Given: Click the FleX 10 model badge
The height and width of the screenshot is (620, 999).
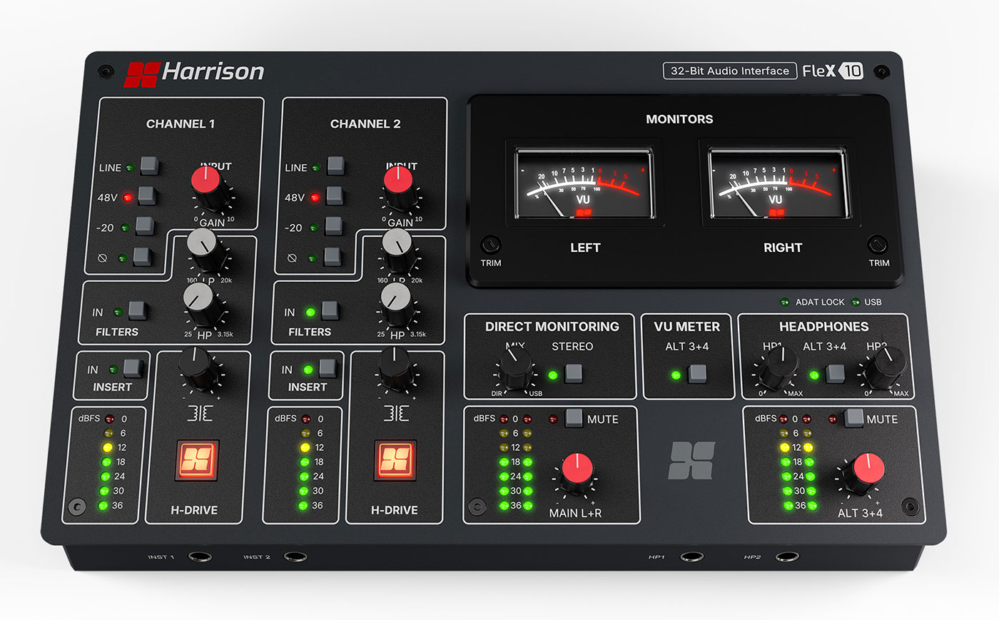Looking at the screenshot, I should tap(833, 71).
